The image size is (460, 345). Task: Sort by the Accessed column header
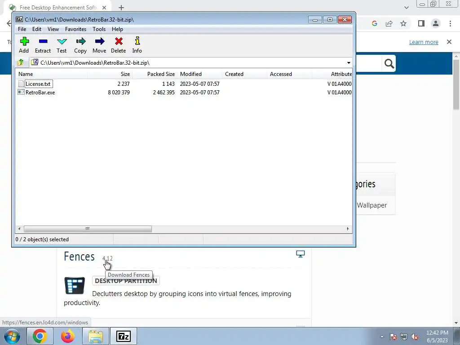[290, 74]
